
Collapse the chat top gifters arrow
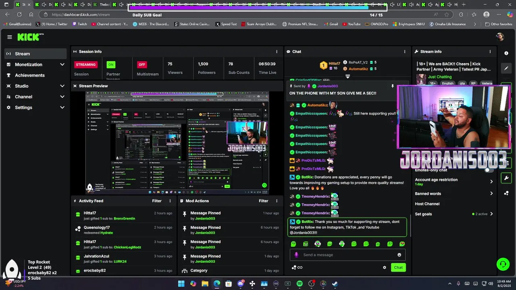pyautogui.click(x=347, y=76)
